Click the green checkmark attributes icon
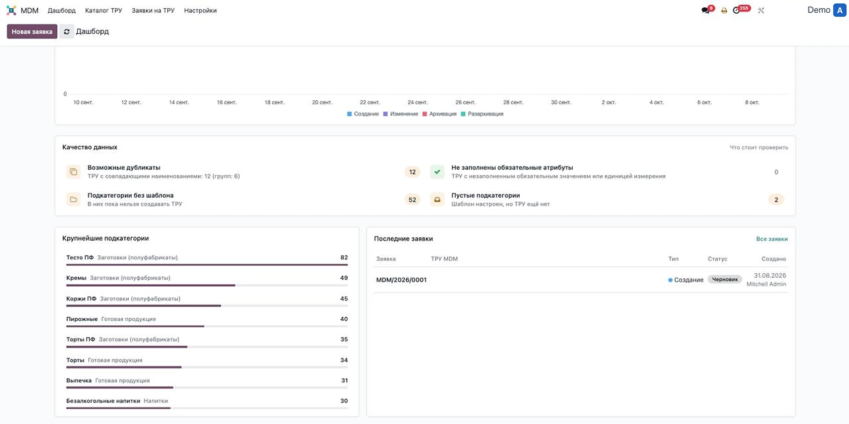849x424 pixels. [x=437, y=172]
